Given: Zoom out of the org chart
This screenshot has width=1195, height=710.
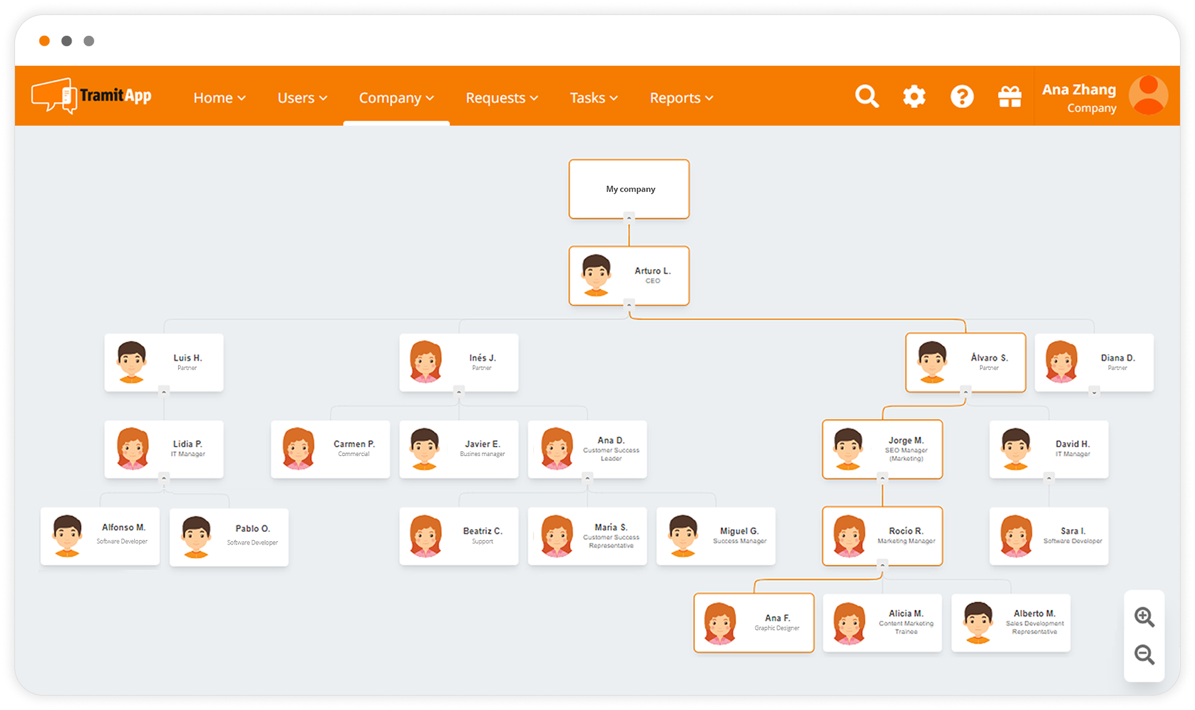Looking at the screenshot, I should coord(1144,655).
